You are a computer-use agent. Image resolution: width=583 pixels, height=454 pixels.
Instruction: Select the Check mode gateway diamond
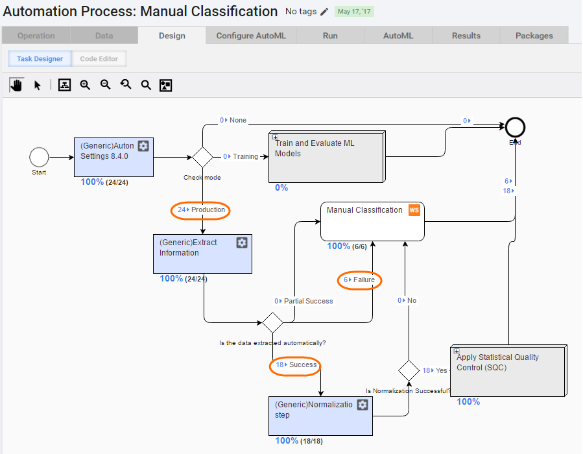point(202,158)
